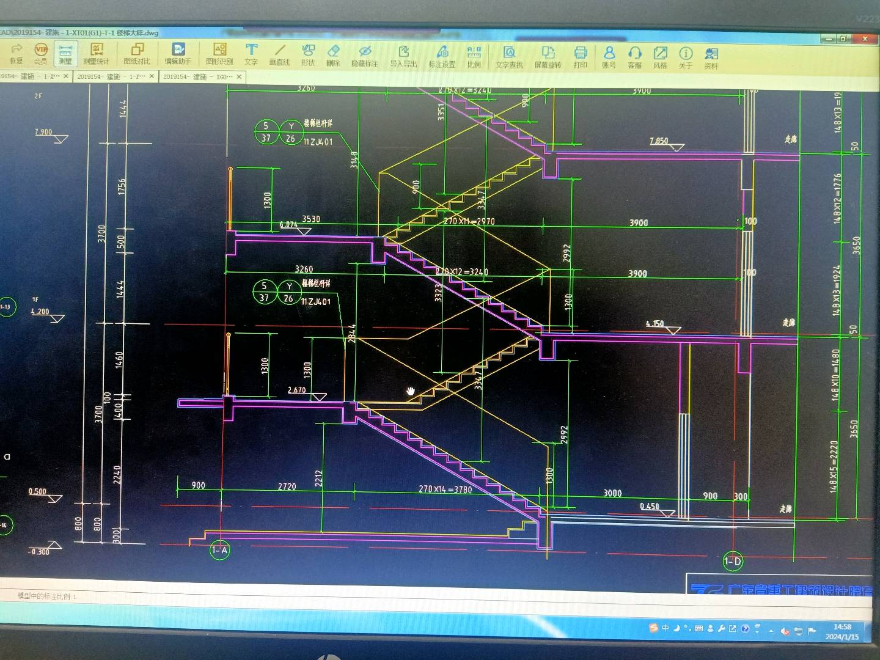
Task: Toggle 隐藏标注 hide annotations
Action: coord(365,55)
